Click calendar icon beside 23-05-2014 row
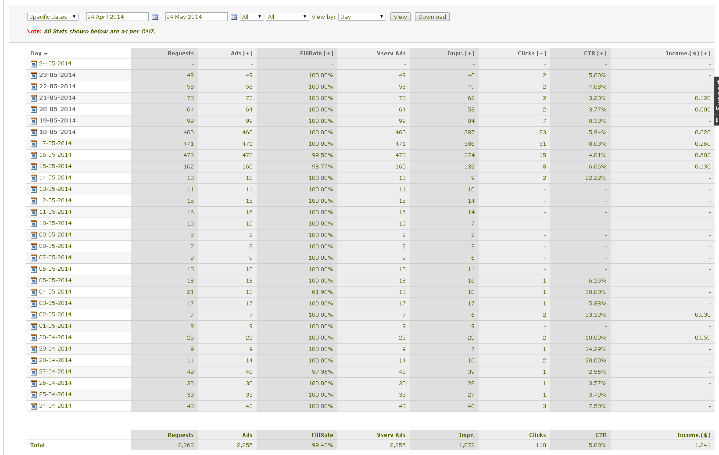Image resolution: width=719 pixels, height=455 pixels. (x=33, y=75)
